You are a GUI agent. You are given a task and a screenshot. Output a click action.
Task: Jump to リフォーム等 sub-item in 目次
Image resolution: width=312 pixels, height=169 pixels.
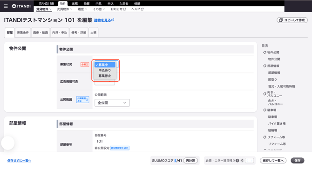click(277, 144)
